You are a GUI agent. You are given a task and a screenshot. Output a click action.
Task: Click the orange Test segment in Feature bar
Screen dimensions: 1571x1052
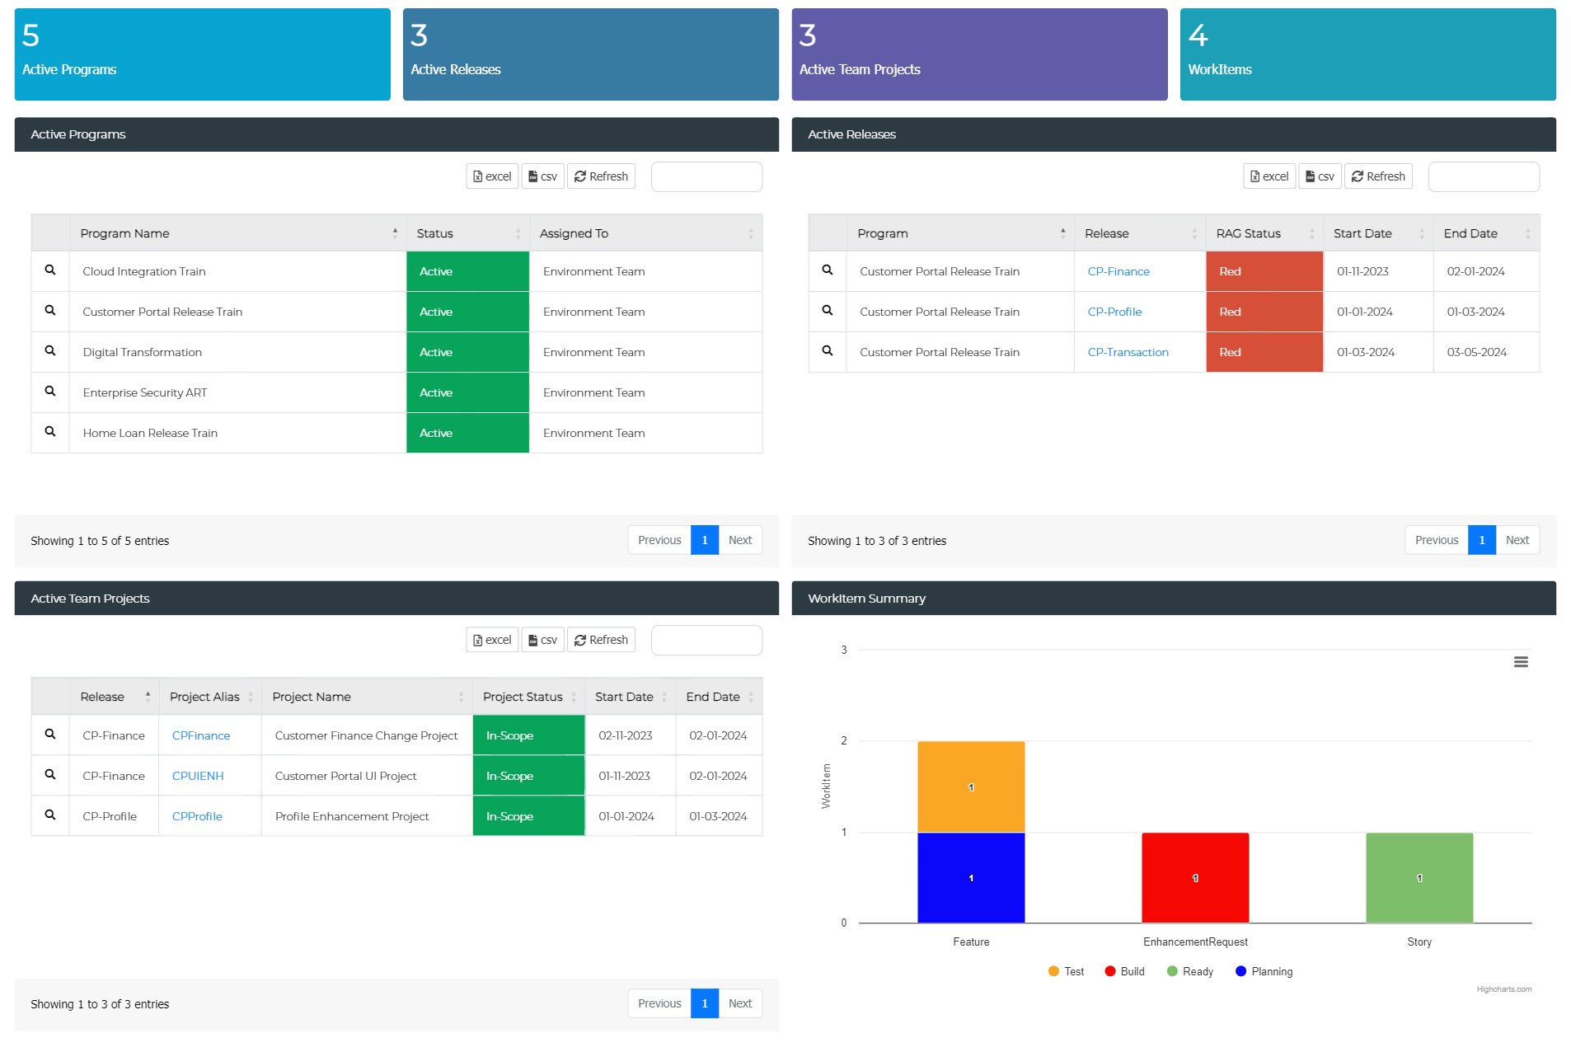point(971,787)
